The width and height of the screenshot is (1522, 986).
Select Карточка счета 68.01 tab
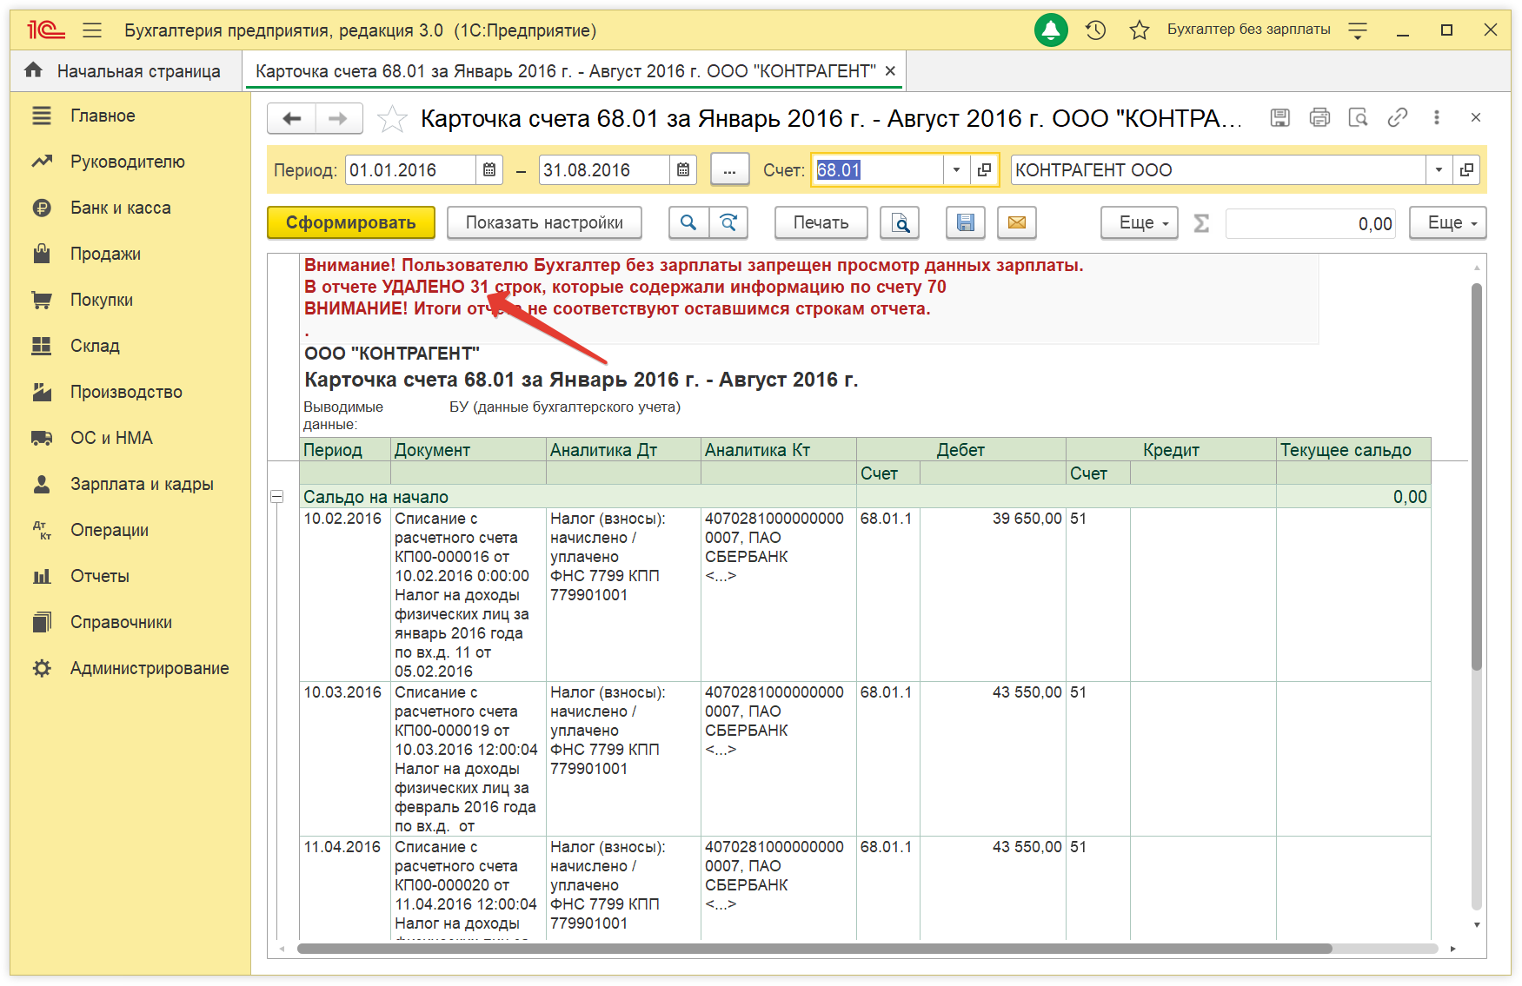(566, 71)
